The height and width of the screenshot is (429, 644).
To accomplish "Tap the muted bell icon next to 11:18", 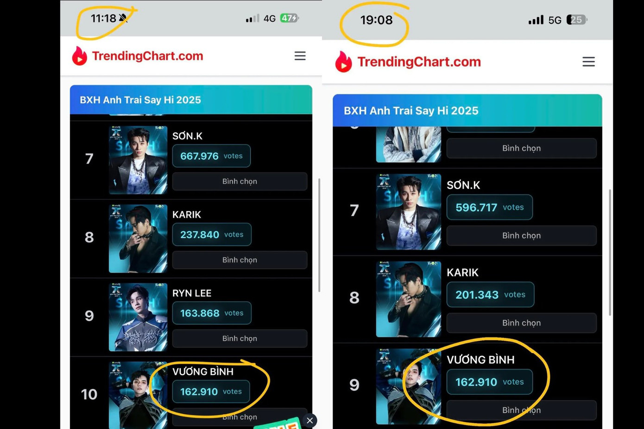I will [123, 18].
